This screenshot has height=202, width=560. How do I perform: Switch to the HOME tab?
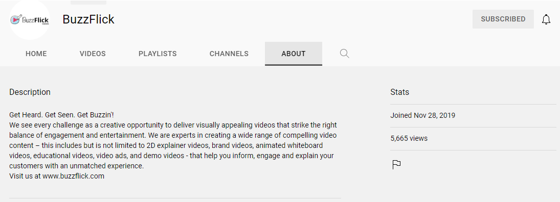36,54
